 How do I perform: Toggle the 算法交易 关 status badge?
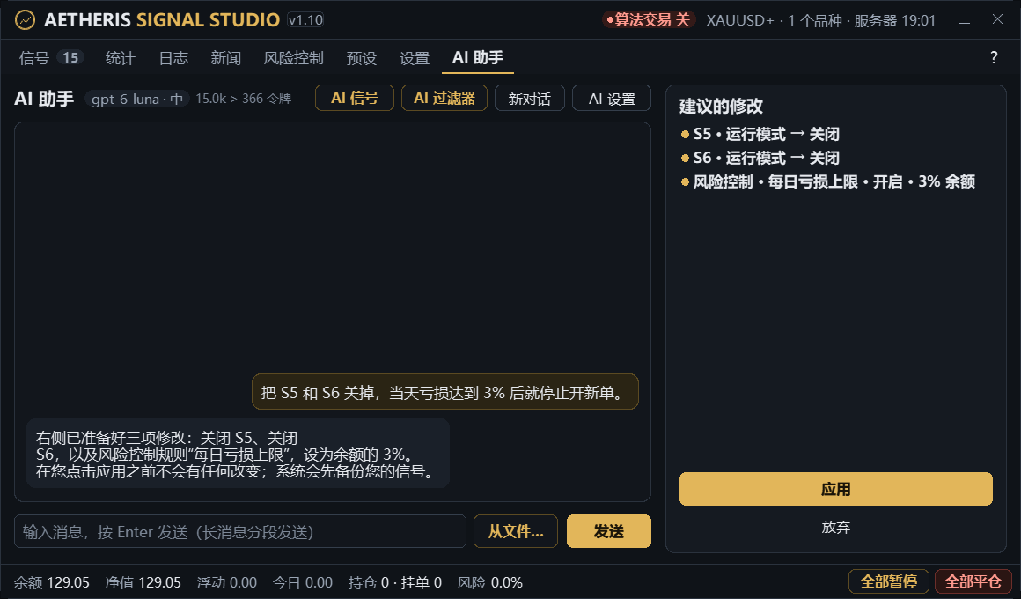[649, 20]
